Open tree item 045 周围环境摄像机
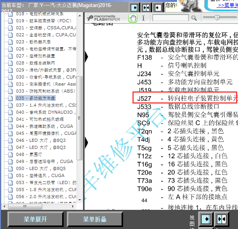Screen dimensions: 238x229 pyautogui.click(x=46, y=133)
